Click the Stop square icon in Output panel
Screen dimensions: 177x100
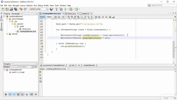41,78
